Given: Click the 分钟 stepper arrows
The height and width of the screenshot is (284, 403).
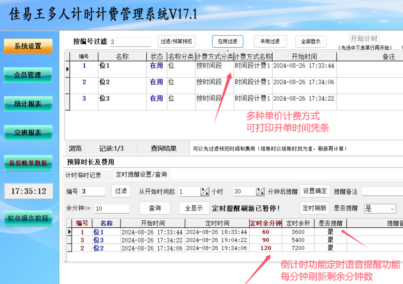Looking at the screenshot, I should coord(260,192).
